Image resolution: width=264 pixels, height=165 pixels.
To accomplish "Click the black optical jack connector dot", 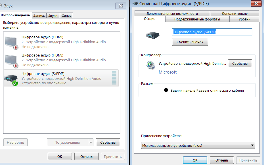I will tap(166, 90).
